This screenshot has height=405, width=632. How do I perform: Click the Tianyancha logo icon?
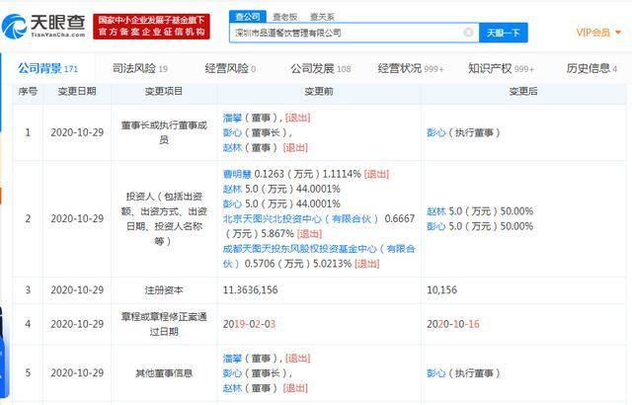[14, 27]
